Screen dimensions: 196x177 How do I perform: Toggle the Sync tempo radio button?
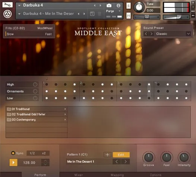(13, 153)
